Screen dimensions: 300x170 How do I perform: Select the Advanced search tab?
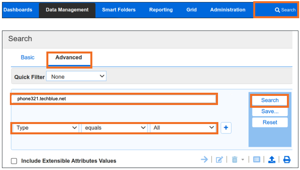point(69,57)
